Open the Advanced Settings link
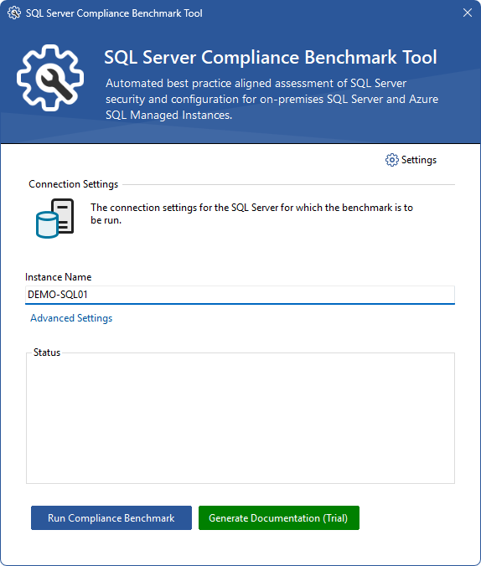The width and height of the screenshot is (481, 566). tap(71, 318)
